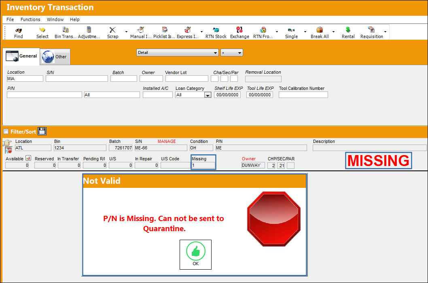Click the Exchange toolbar icon
This screenshot has width=428, height=283.
coord(239,30)
